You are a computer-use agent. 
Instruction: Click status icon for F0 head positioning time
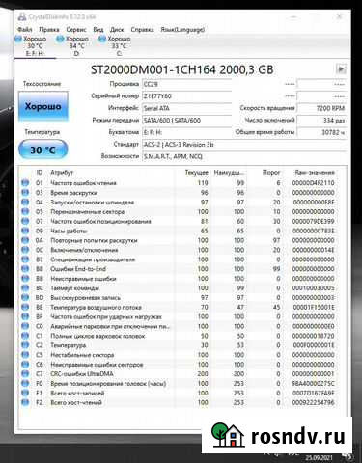[x=25, y=383]
